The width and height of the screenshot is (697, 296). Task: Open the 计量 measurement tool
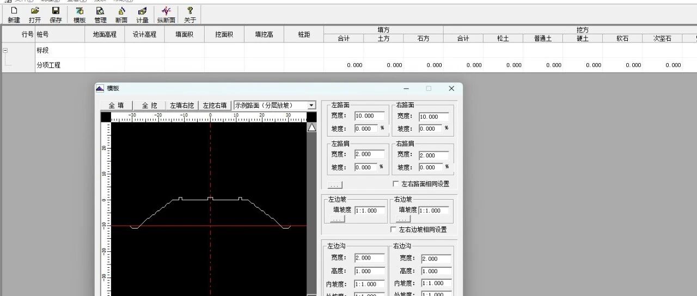[x=142, y=15]
